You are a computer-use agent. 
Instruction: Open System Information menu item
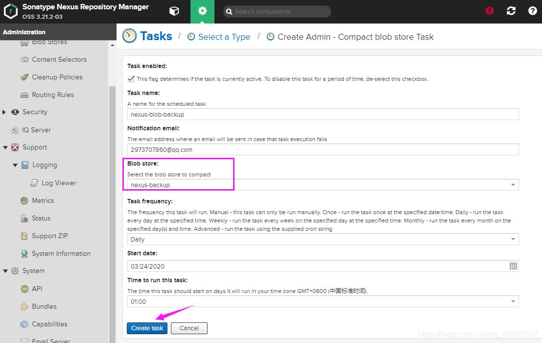[61, 253]
